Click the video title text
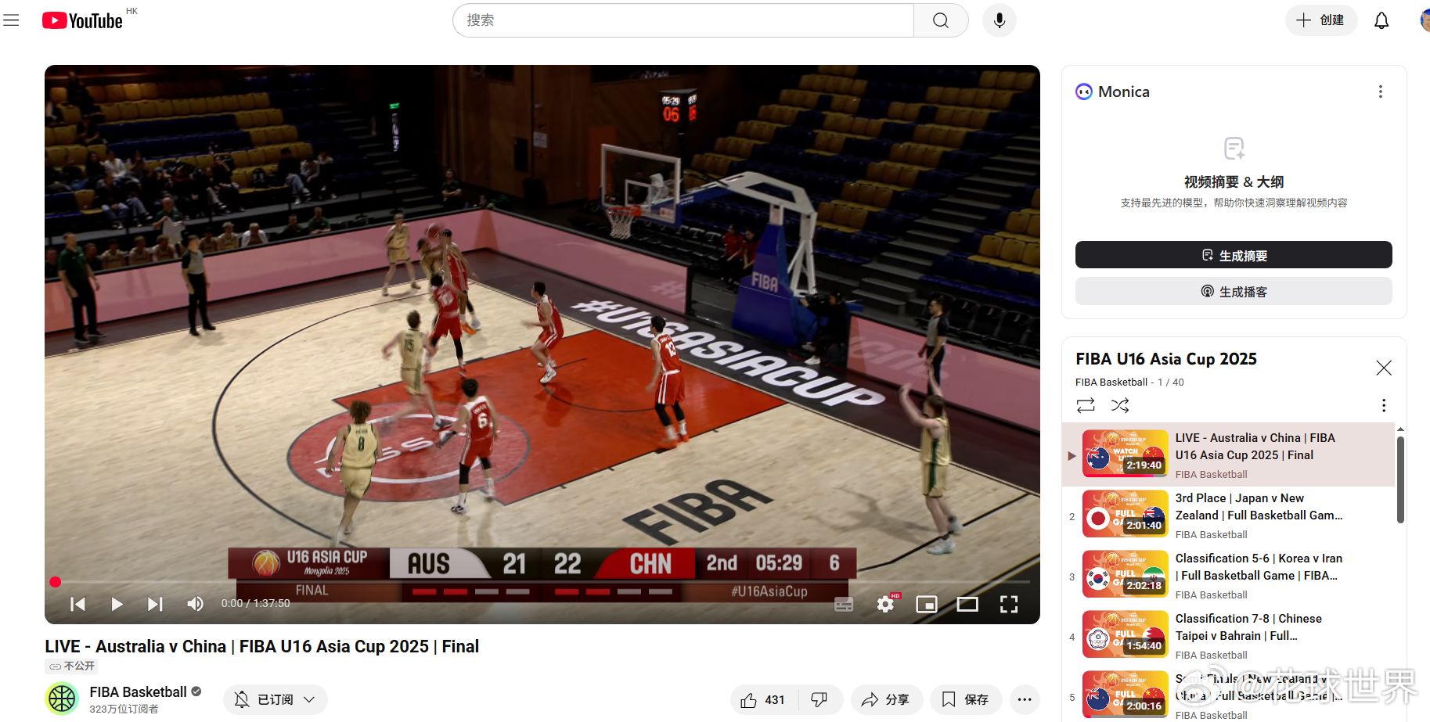This screenshot has width=1430, height=722. tap(261, 646)
